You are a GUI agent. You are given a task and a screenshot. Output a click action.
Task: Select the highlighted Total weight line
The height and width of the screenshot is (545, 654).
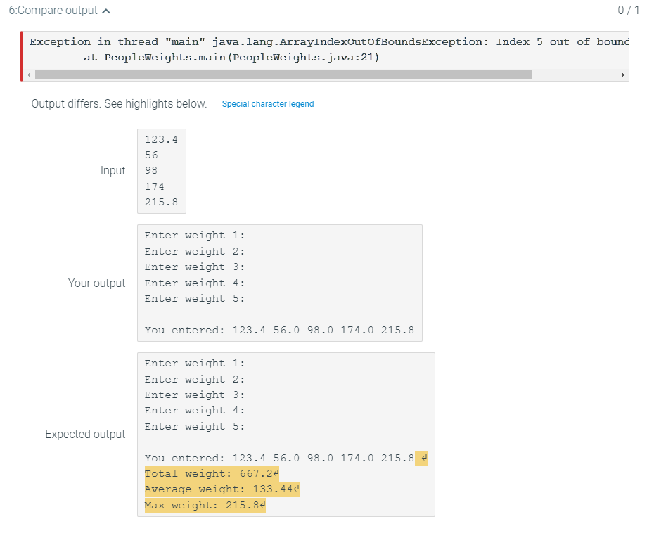pyautogui.click(x=211, y=473)
